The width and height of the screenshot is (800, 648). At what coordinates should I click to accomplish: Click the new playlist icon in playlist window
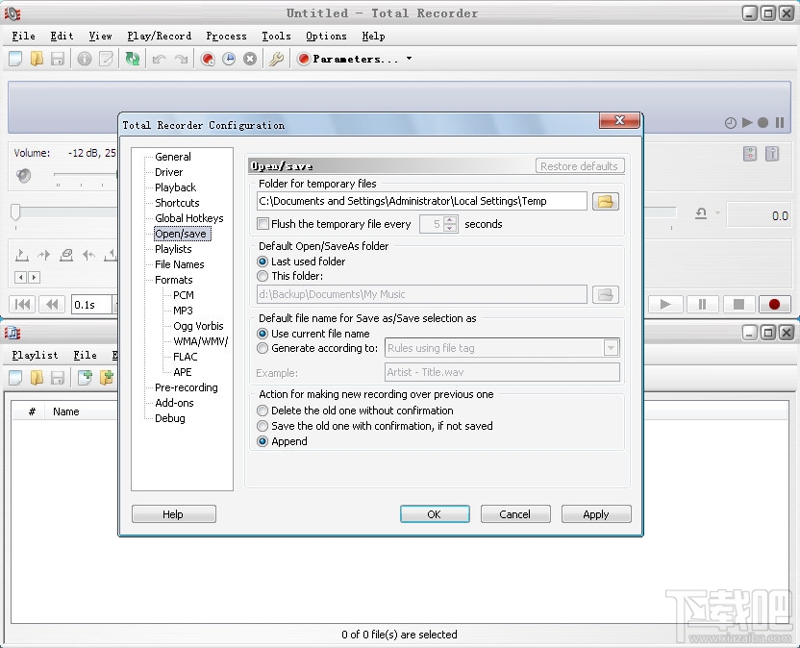[x=15, y=378]
